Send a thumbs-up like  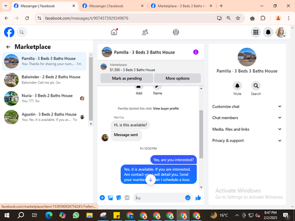tap(198, 197)
